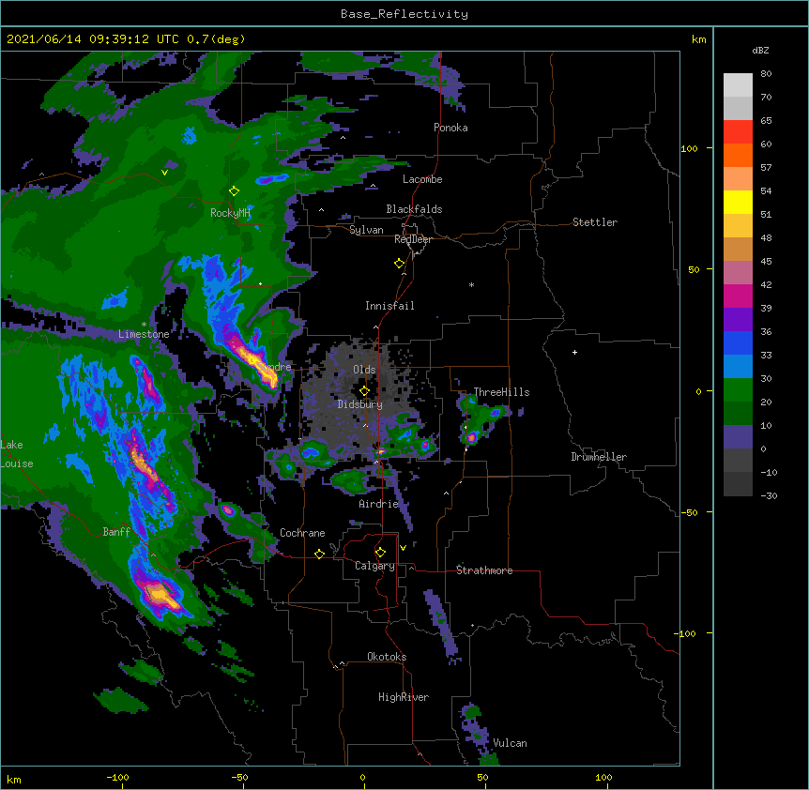Click the -50 tick label on right axis
Viewport: 809px width, 790px height.
(689, 512)
